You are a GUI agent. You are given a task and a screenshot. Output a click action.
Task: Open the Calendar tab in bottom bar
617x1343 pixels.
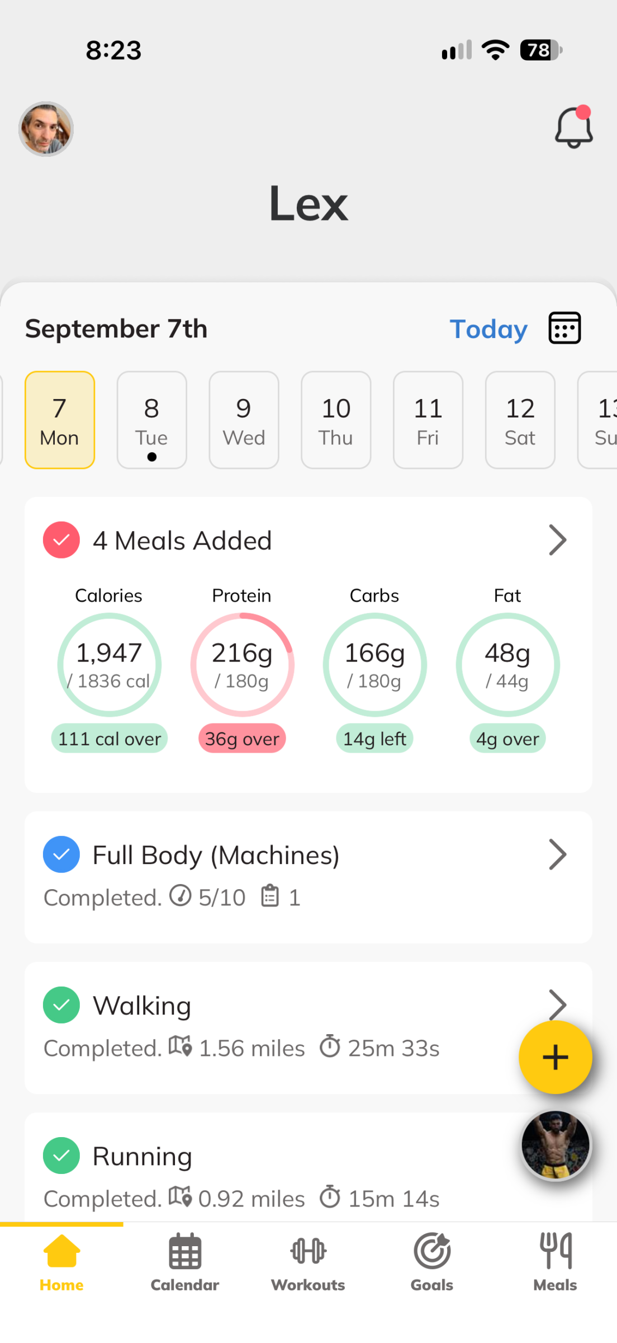pos(185,1262)
